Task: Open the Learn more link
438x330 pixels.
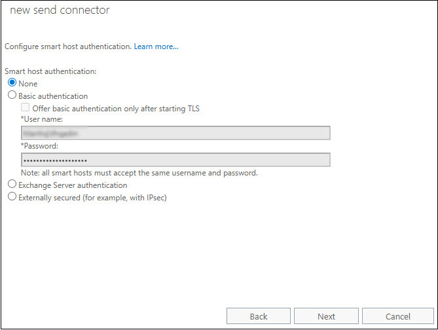Action: (156, 46)
